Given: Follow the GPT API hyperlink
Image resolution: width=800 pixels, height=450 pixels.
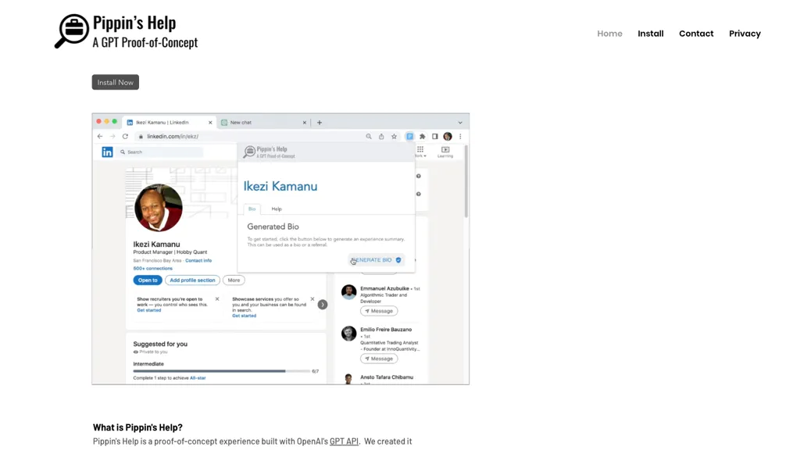Looking at the screenshot, I should tap(344, 441).
